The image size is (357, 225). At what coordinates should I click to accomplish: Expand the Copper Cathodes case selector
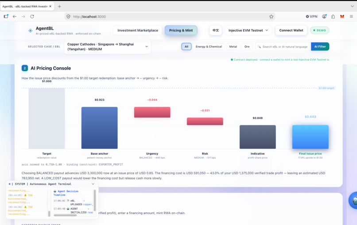108,46
